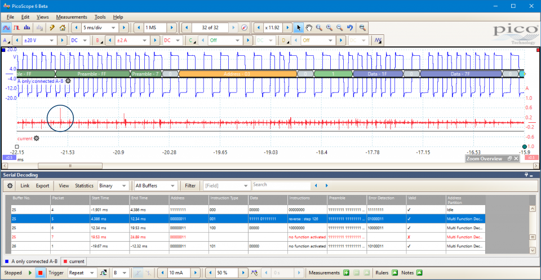541x280 pixels.
Task: Toggle the Notes display button
Action: [x=419, y=273]
